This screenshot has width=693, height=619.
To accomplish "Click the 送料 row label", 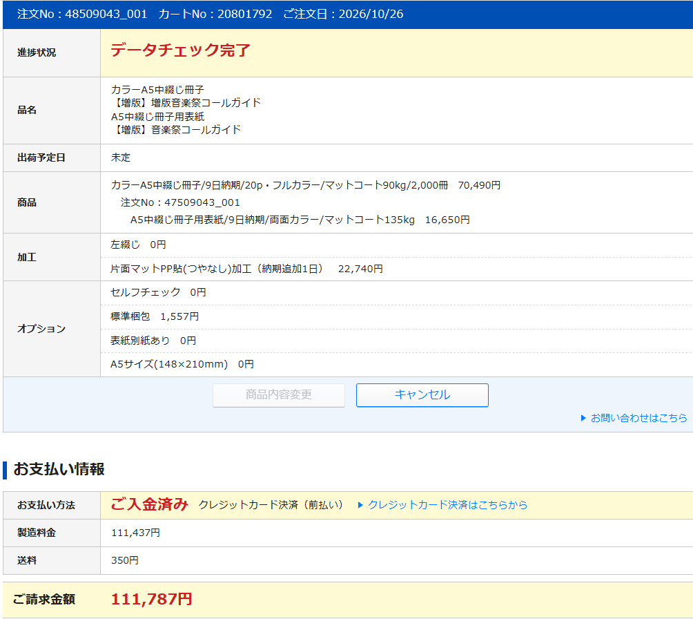I will point(27,560).
